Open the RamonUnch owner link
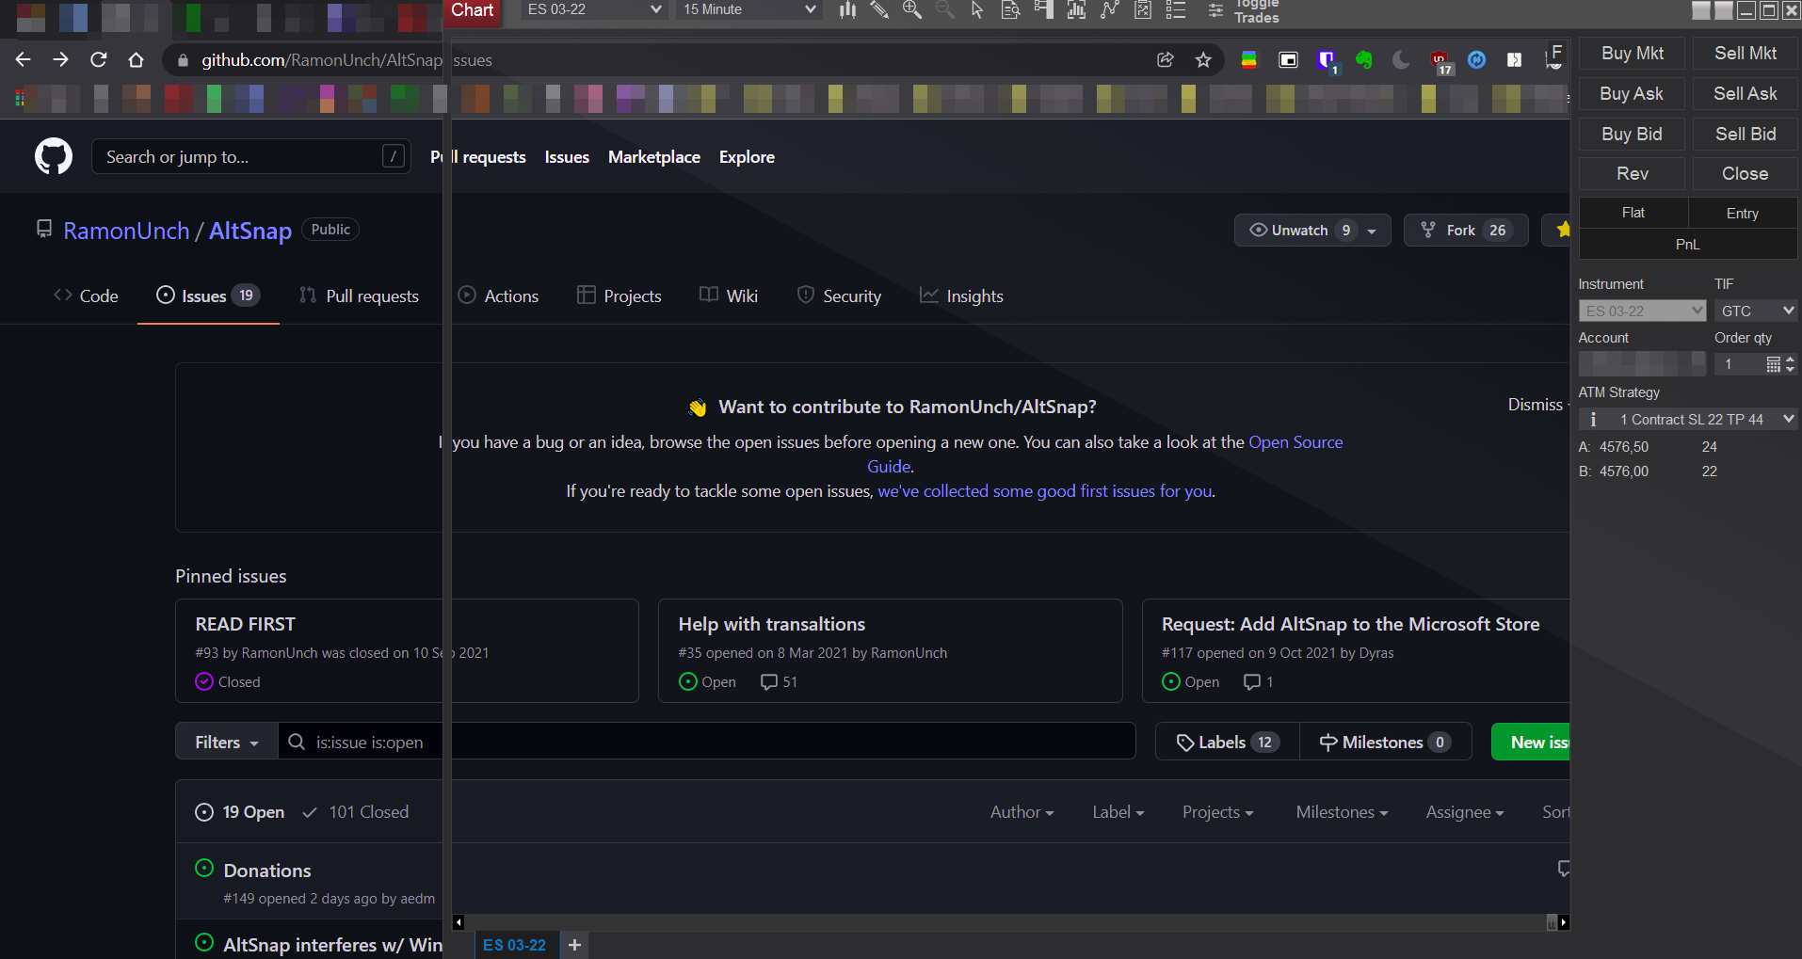1802x959 pixels. point(126,231)
